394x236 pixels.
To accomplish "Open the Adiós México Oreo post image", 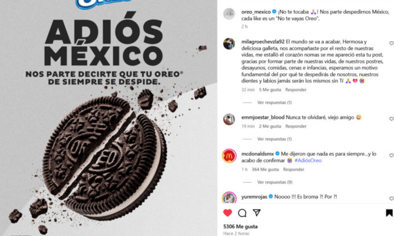I will [x=109, y=118].
